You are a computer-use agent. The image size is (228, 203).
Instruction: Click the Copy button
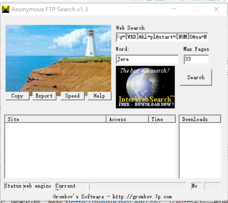[17, 96]
